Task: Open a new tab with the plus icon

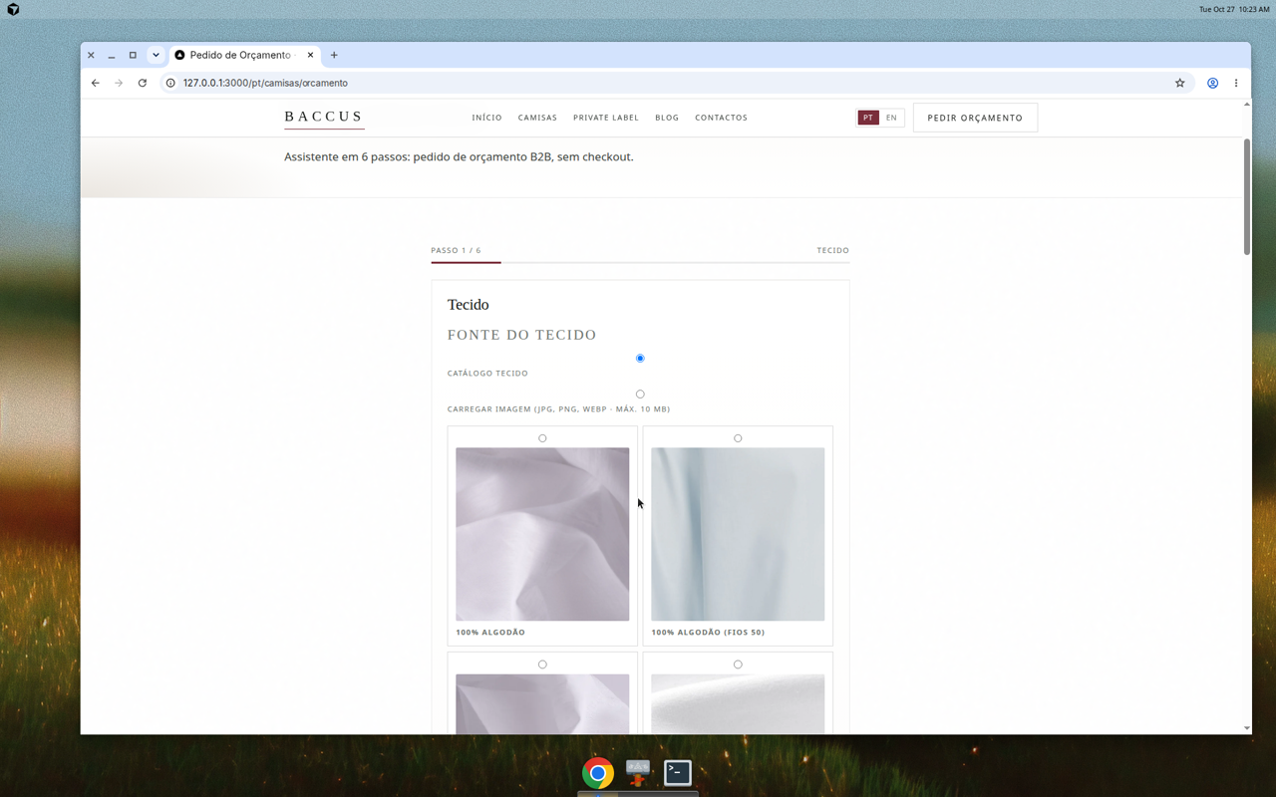Action: pyautogui.click(x=334, y=55)
